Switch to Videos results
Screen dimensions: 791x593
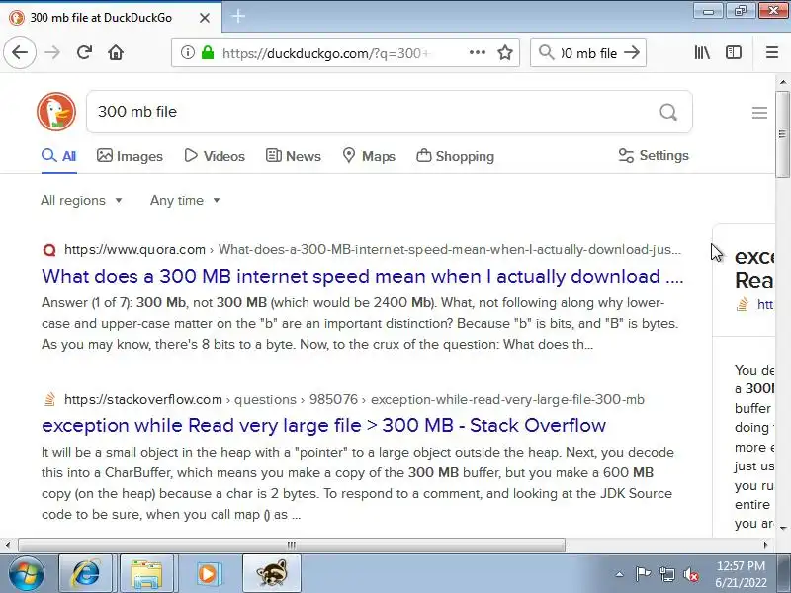point(215,156)
